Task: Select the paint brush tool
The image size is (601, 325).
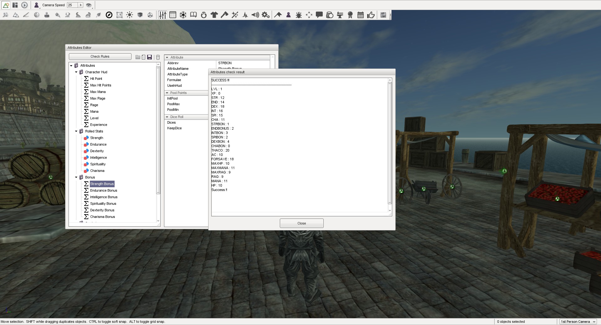Action: 26,15
